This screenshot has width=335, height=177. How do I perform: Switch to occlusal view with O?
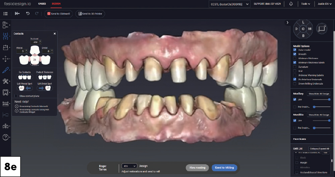point(303,29)
